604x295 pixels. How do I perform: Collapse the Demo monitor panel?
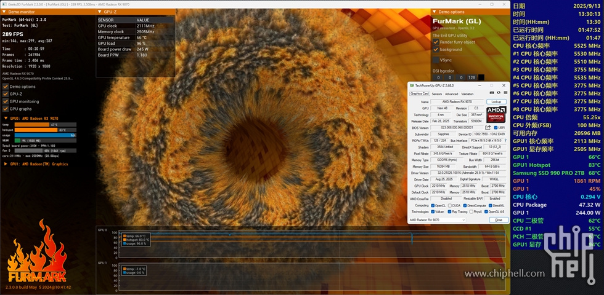(x=4, y=12)
